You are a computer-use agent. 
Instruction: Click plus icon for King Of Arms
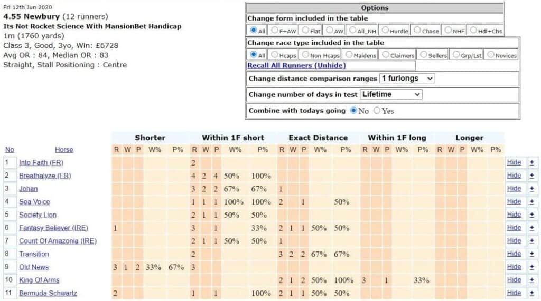[x=531, y=280]
